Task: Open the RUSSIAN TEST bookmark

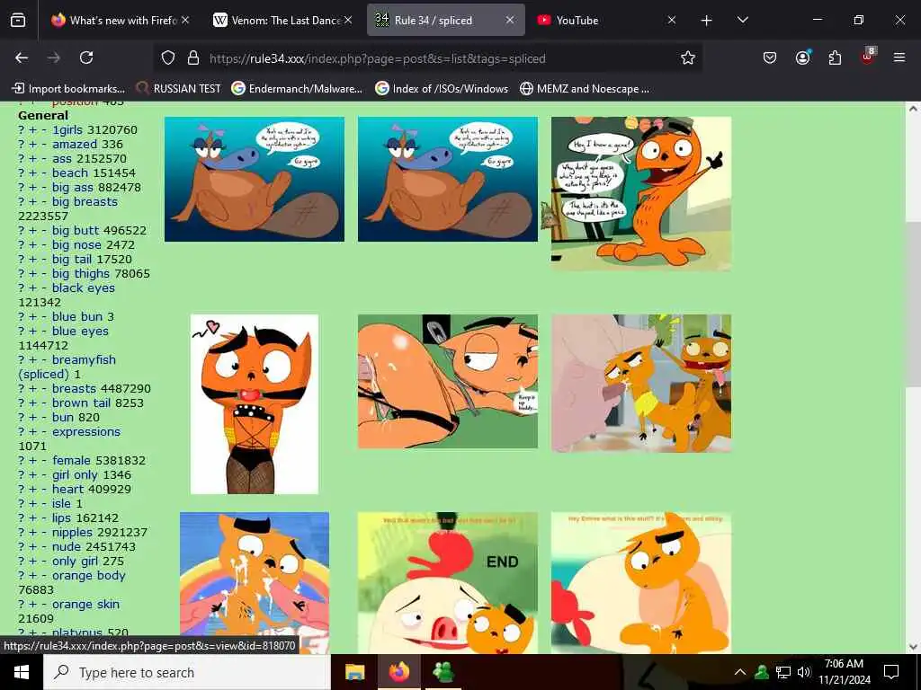Action: 179,89
